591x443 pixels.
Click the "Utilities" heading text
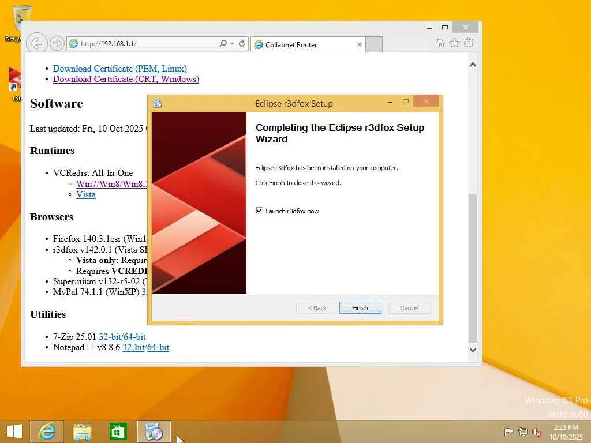(48, 314)
